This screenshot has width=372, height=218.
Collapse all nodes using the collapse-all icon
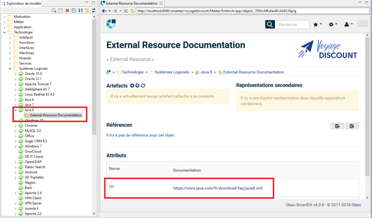[x=74, y=10]
